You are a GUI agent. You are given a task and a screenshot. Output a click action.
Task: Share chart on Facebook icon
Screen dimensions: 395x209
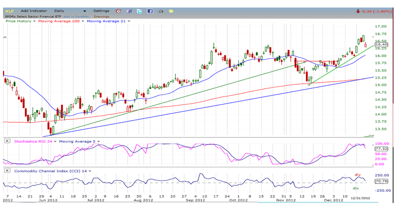point(150,11)
